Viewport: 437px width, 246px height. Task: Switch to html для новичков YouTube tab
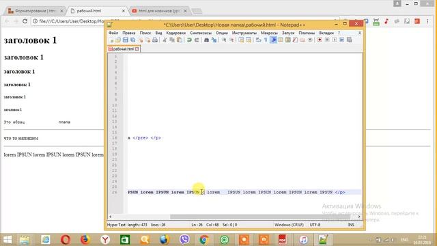pos(160,11)
